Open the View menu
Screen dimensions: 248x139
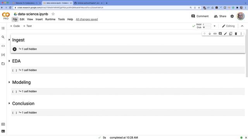[x=30, y=19]
